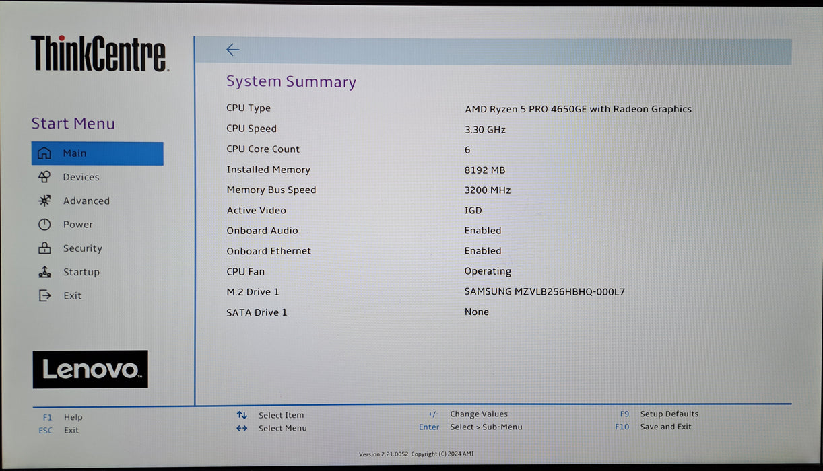Click the Power button icon
The width and height of the screenshot is (823, 471).
pos(44,225)
